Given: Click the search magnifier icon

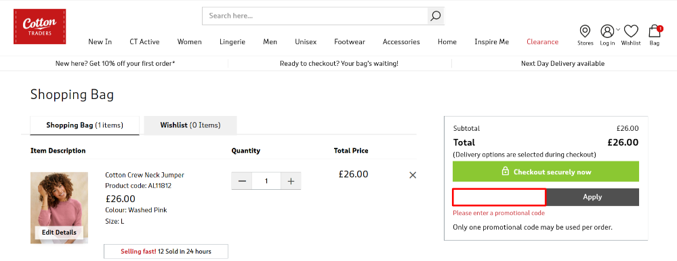Looking at the screenshot, I should (x=436, y=16).
